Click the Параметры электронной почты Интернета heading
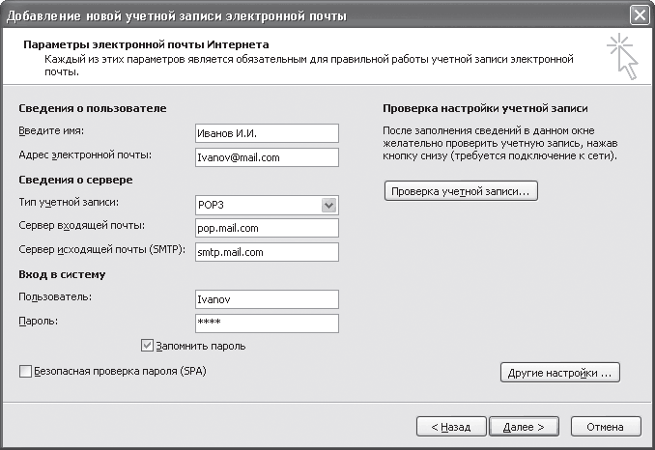The width and height of the screenshot is (655, 450). click(x=146, y=44)
